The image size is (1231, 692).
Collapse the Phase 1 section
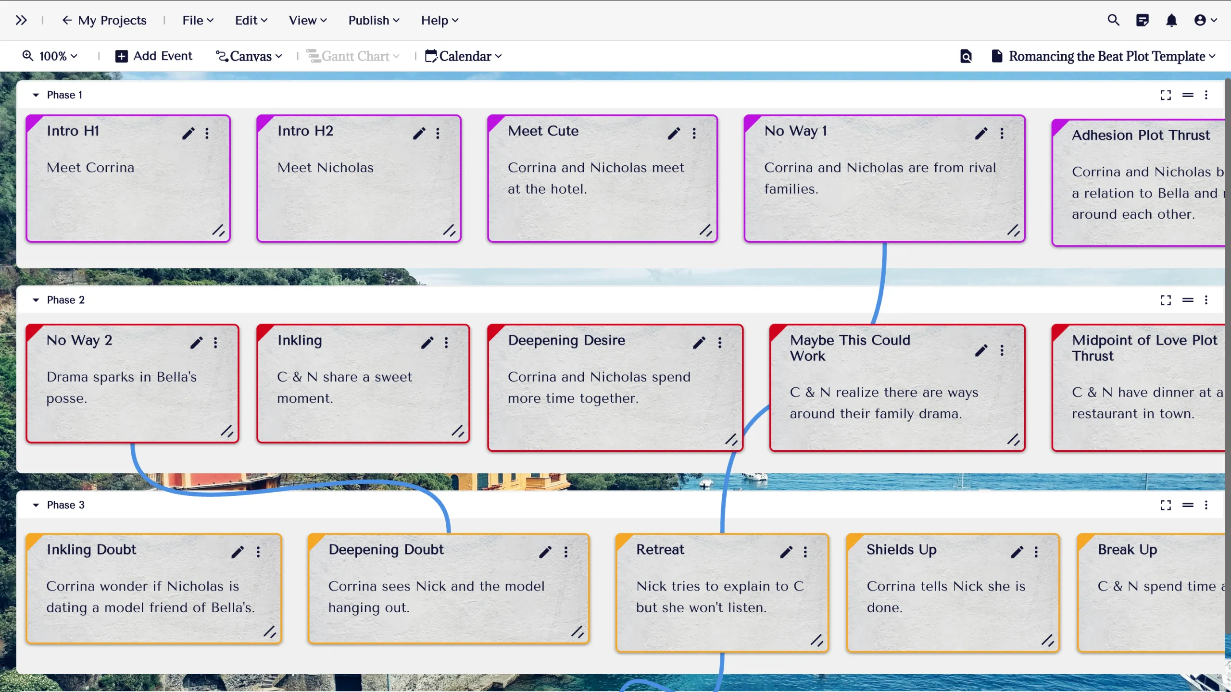[36, 95]
